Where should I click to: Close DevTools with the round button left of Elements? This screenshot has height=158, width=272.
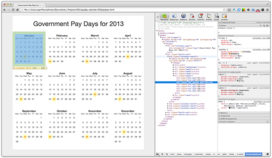pos(158,17)
